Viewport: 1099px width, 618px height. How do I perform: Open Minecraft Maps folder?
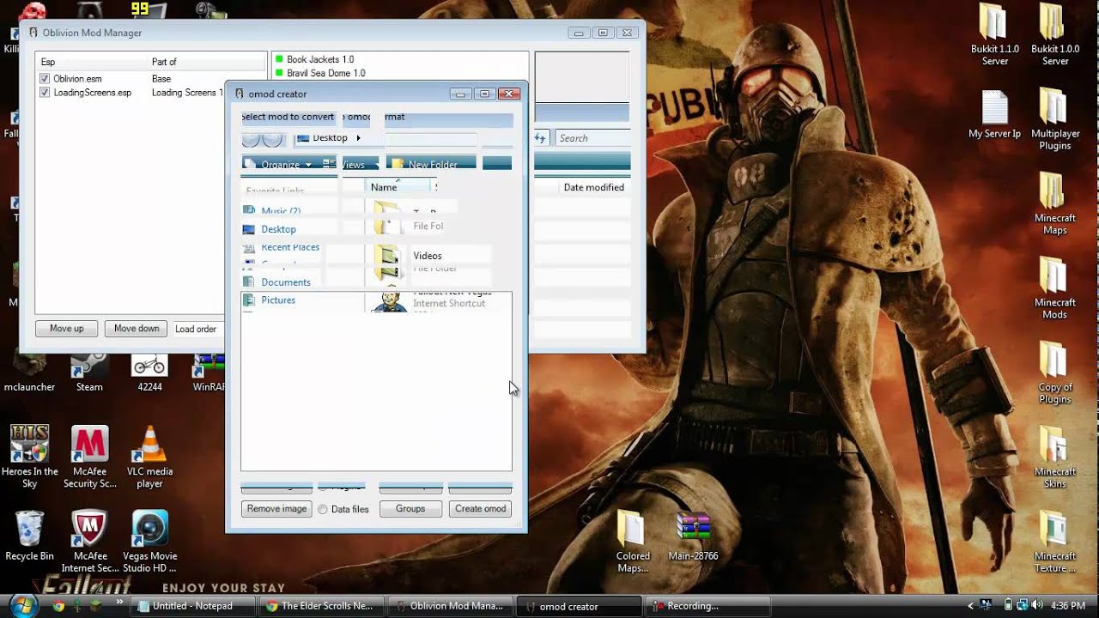1055,203
